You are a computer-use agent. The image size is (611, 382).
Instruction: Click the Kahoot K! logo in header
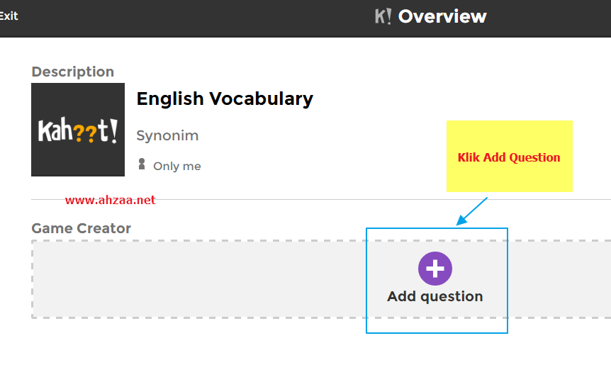[383, 16]
